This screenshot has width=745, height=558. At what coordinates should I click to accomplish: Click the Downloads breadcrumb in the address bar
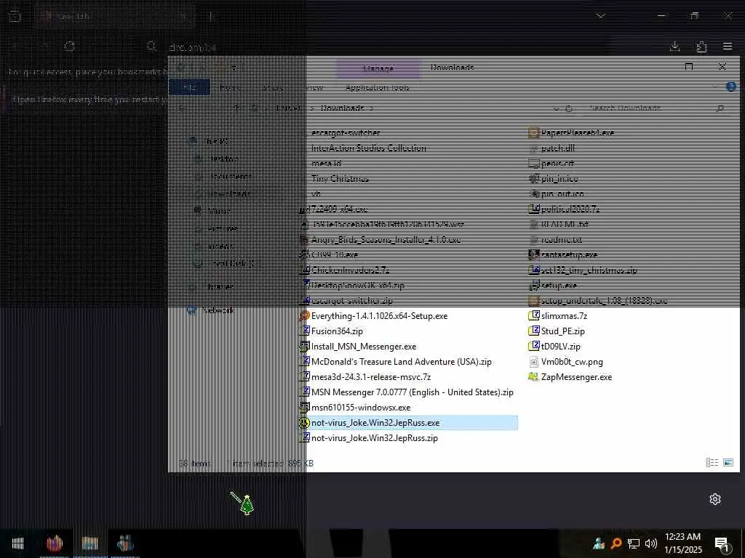tap(342, 109)
